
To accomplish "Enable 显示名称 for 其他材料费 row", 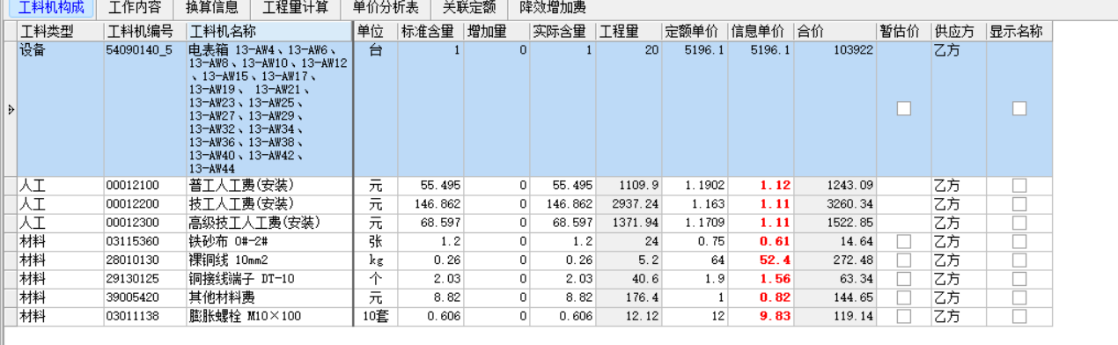I will (x=1019, y=297).
